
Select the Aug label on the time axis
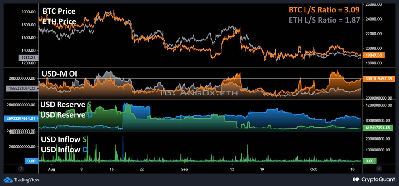point(51,169)
